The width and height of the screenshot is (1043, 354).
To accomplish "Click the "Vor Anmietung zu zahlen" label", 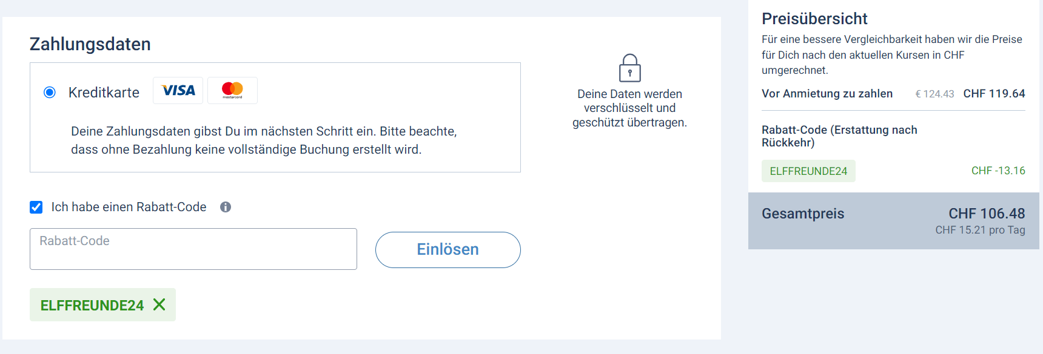I will (x=827, y=94).
